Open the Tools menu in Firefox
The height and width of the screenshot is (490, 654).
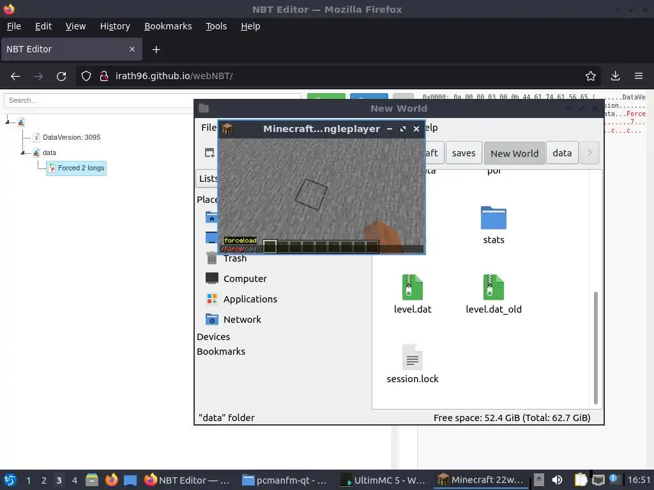[x=216, y=26]
